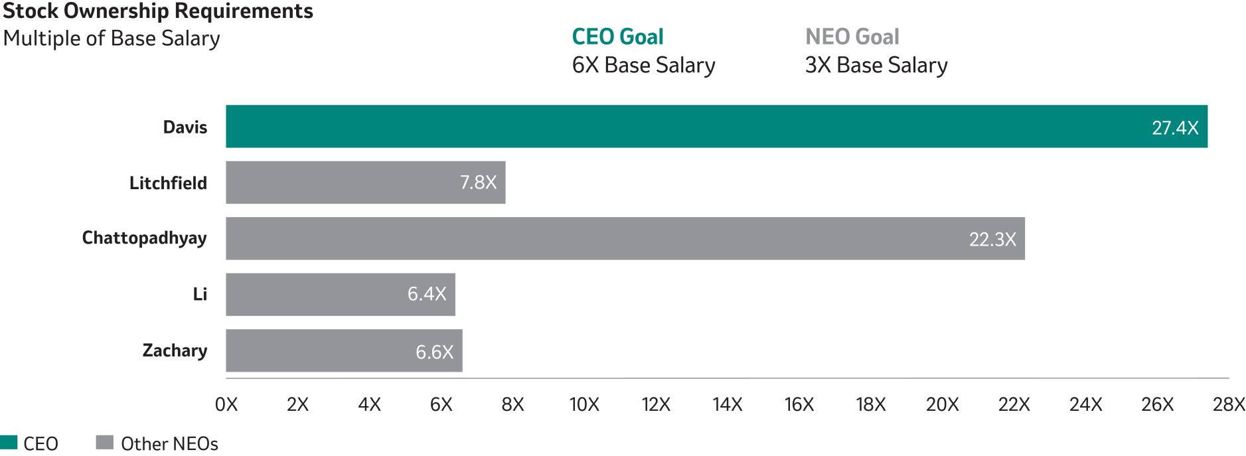Click the teal CEO legend swatch
The width and height of the screenshot is (1246, 456).
8,443
